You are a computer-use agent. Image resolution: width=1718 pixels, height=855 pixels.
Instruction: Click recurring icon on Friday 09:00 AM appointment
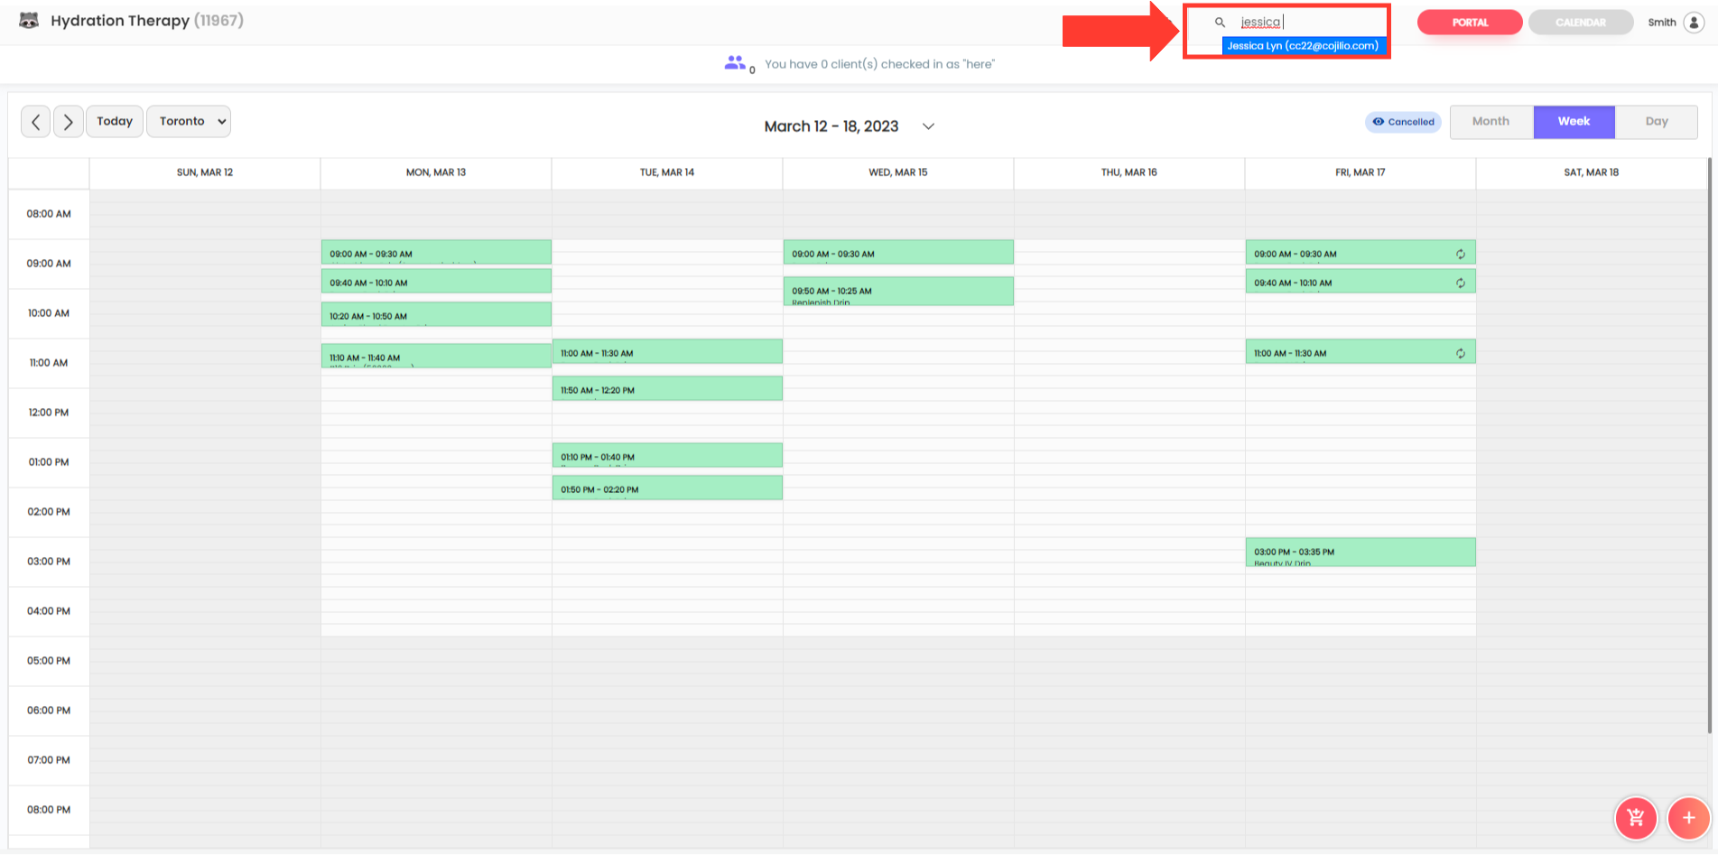(1460, 254)
